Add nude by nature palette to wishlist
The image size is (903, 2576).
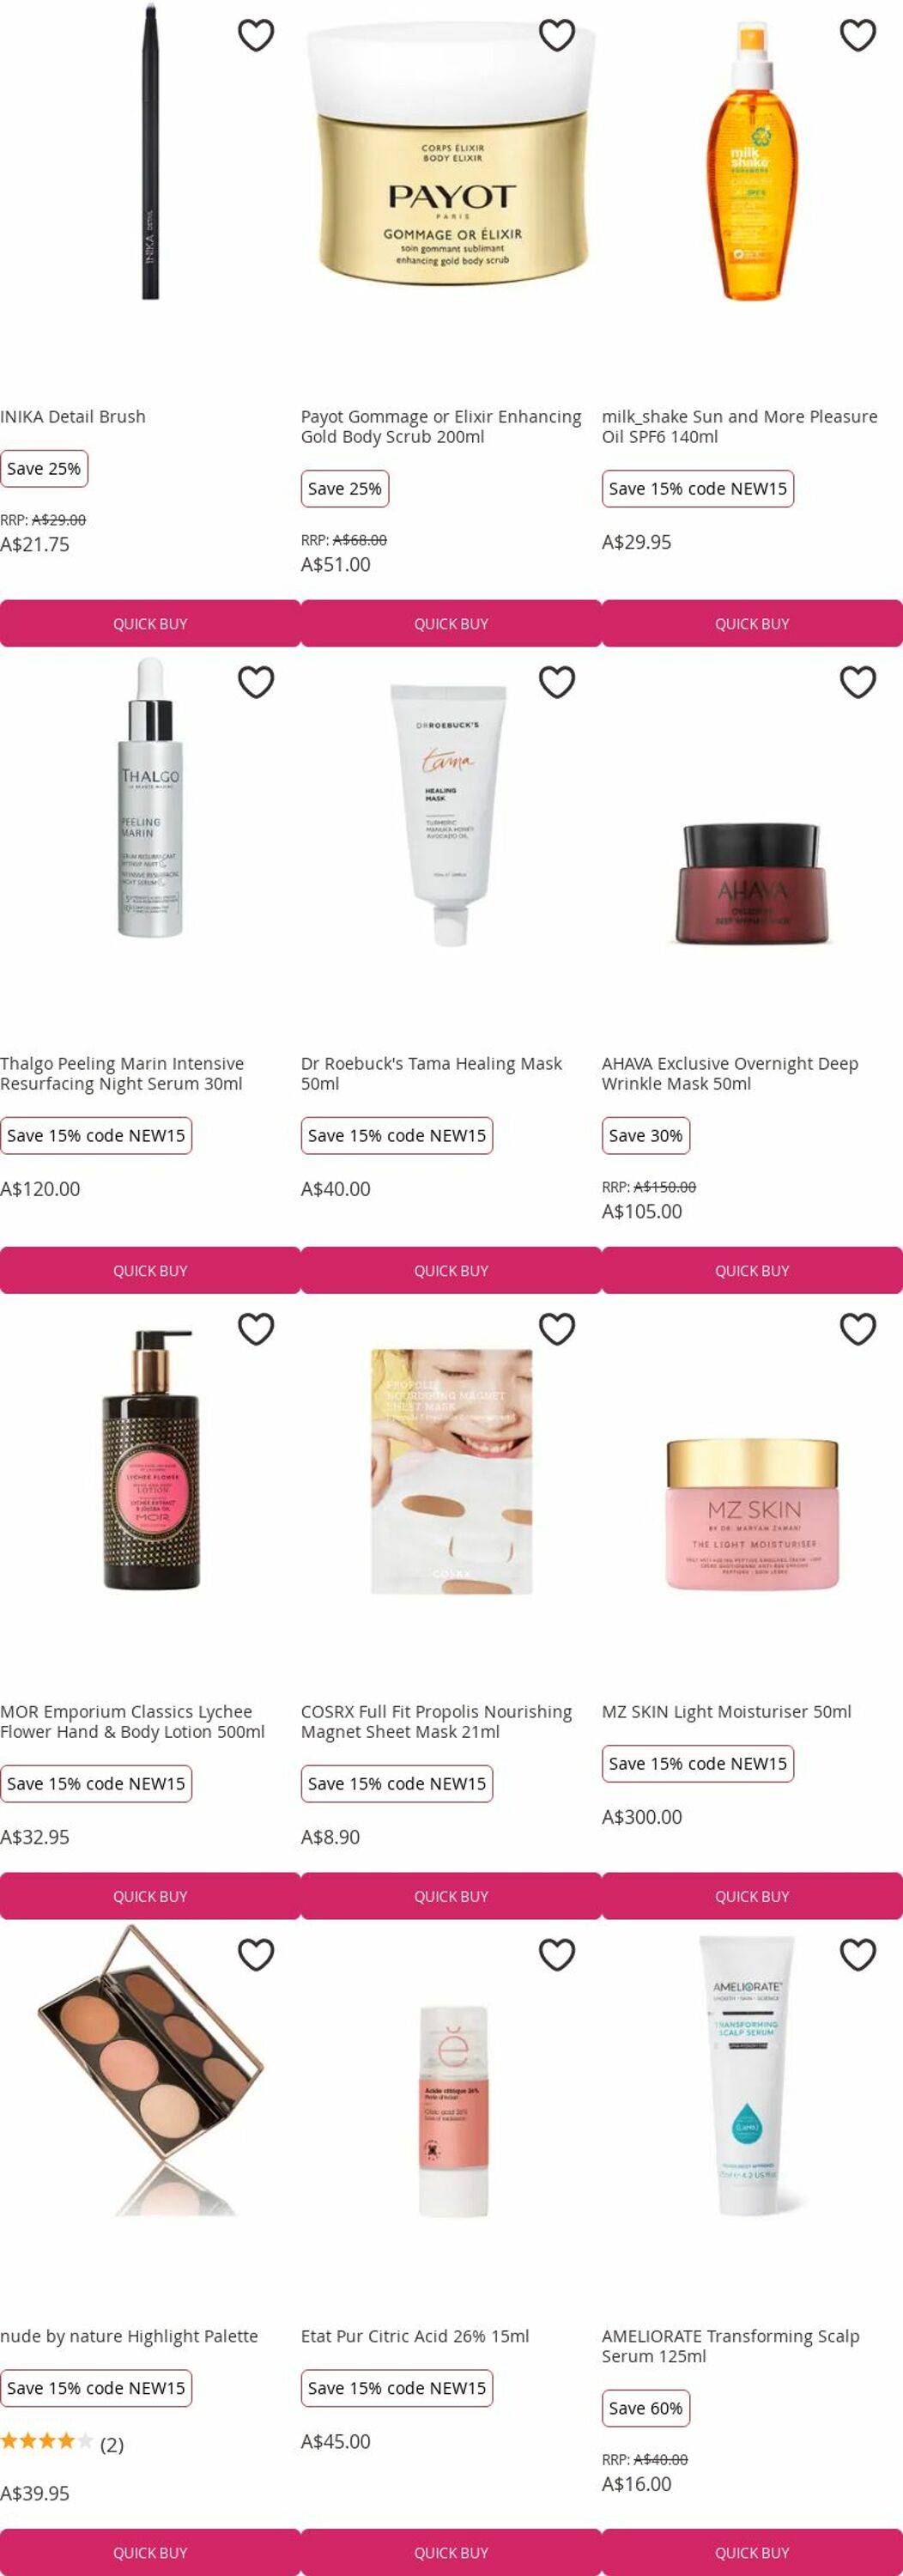pos(256,1954)
